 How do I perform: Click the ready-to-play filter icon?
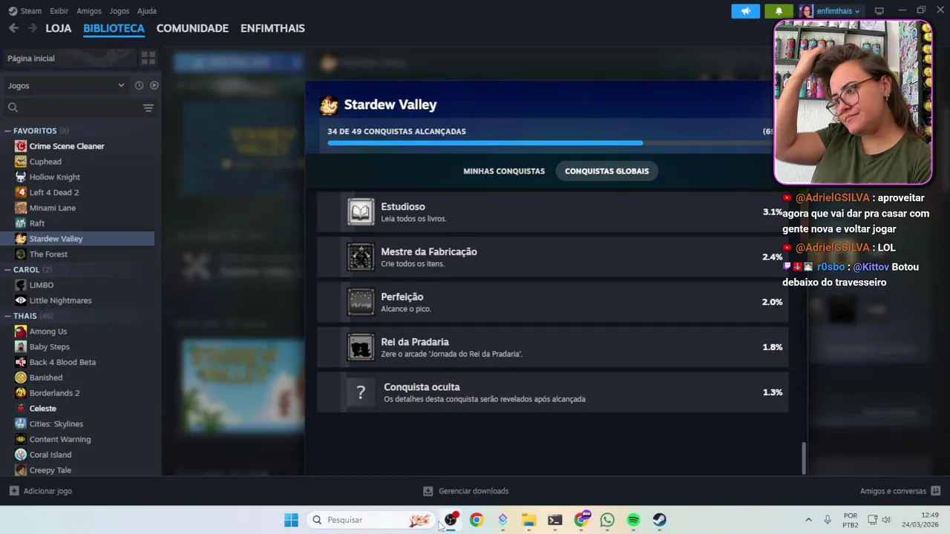(x=154, y=85)
